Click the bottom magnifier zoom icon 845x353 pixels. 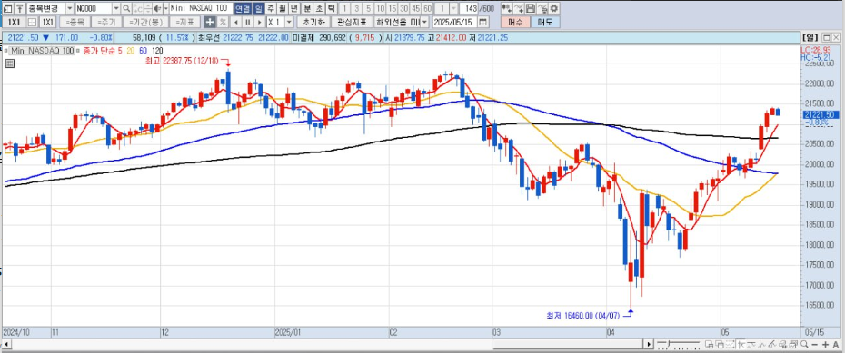804,345
